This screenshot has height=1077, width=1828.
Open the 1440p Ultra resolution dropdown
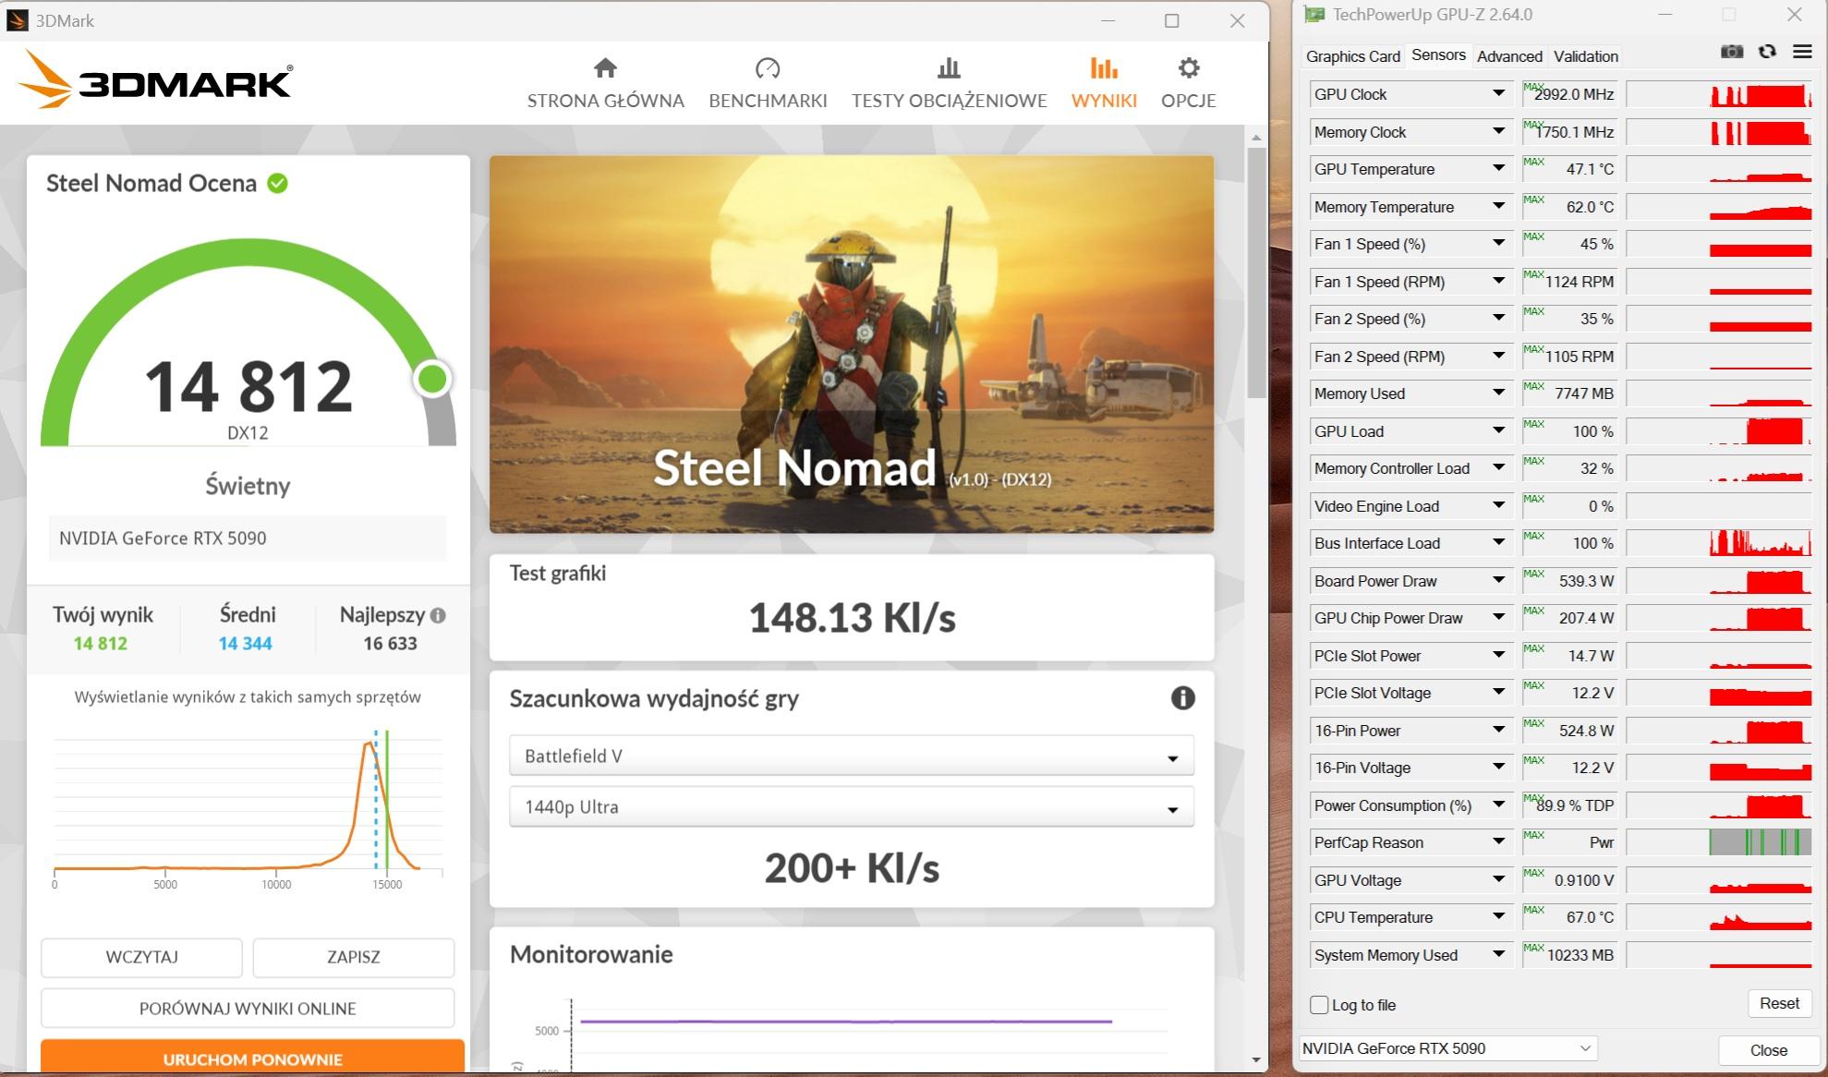[x=851, y=807]
